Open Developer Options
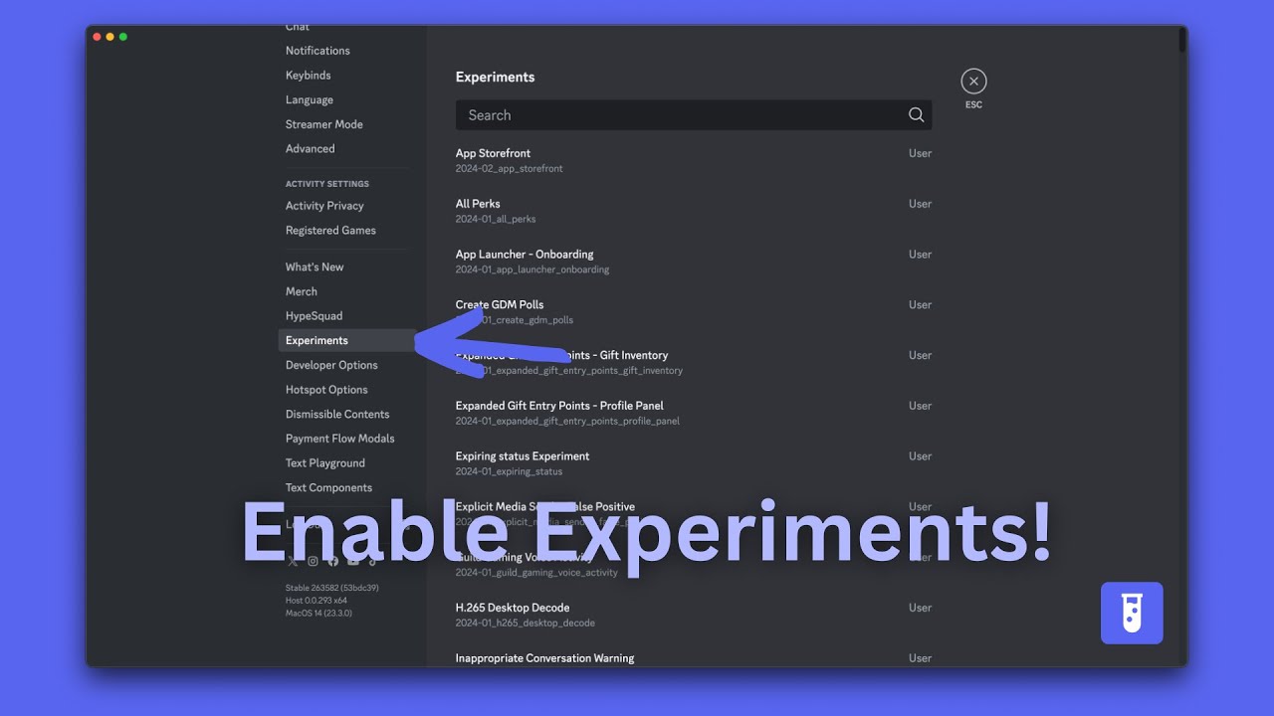This screenshot has height=716, width=1274. coord(331,365)
